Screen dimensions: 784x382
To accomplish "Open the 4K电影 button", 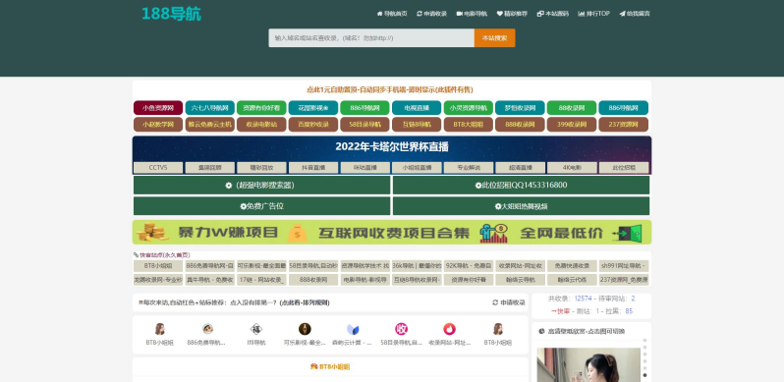I will click(x=572, y=168).
